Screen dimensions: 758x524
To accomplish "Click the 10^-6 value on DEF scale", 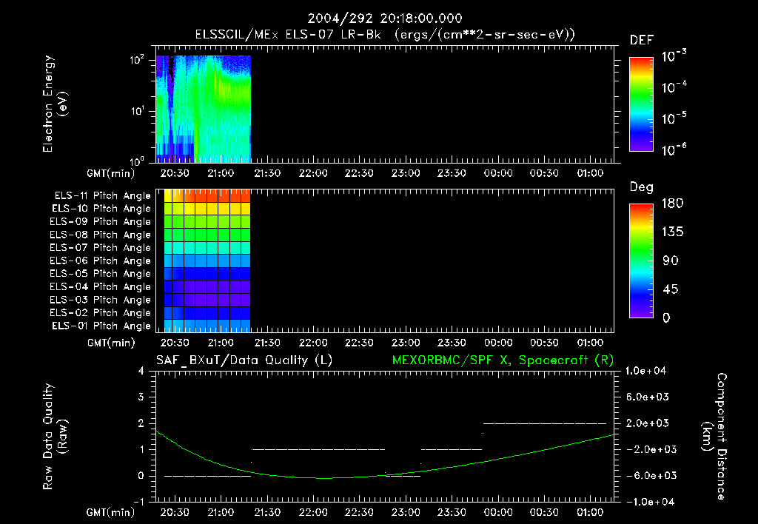I will [674, 150].
